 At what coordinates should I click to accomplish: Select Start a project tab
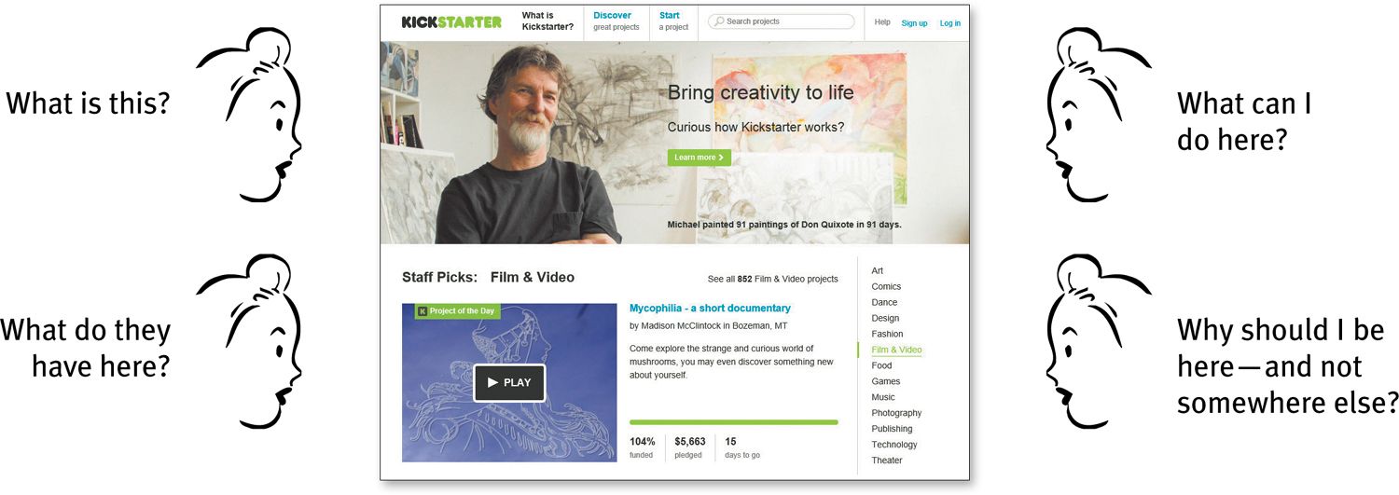tap(673, 21)
